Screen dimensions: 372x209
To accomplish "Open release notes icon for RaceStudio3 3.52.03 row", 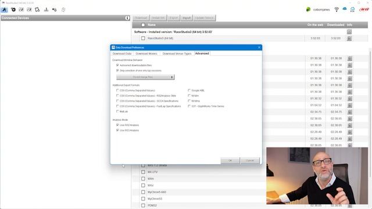I will click(x=349, y=38).
